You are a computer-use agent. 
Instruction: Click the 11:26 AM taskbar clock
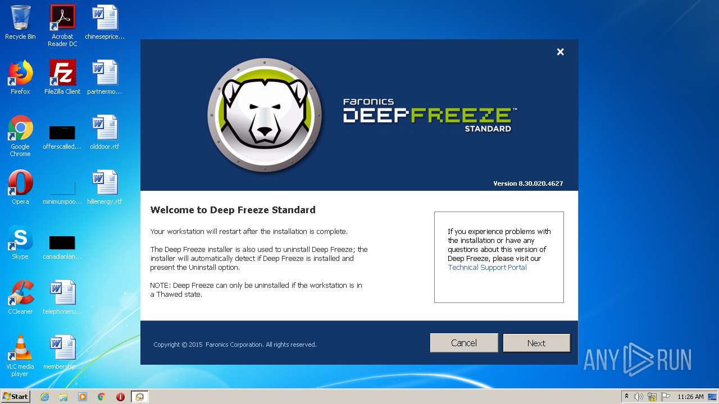[690, 397]
